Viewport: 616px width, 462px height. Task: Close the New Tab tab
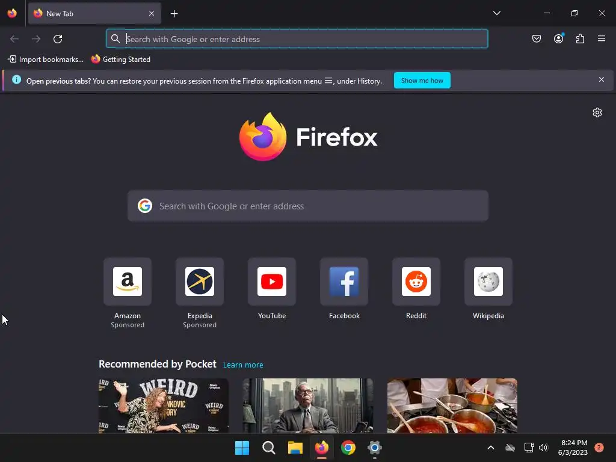[152, 13]
